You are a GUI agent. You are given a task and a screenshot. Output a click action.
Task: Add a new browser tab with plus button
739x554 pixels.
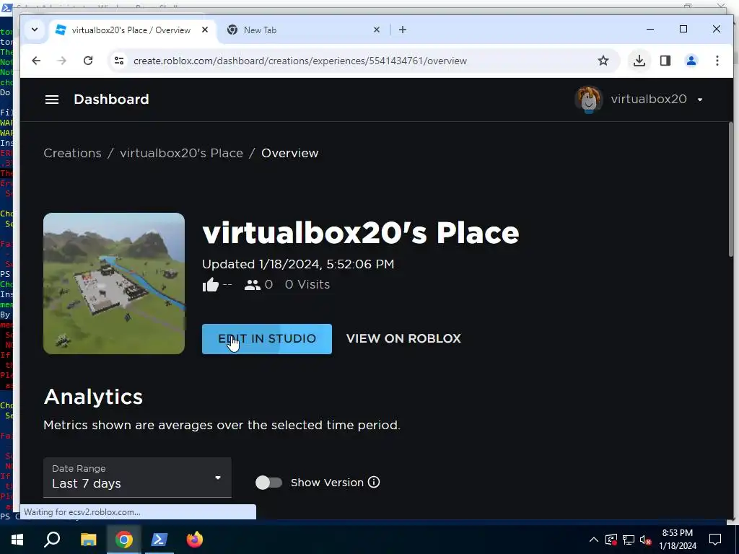403,30
